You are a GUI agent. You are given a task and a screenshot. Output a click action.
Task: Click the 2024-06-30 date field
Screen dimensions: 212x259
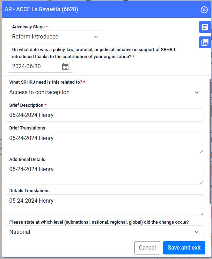coord(41,66)
